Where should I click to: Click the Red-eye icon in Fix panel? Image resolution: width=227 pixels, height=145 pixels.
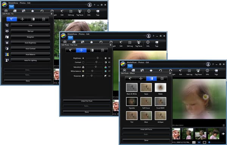7,31
